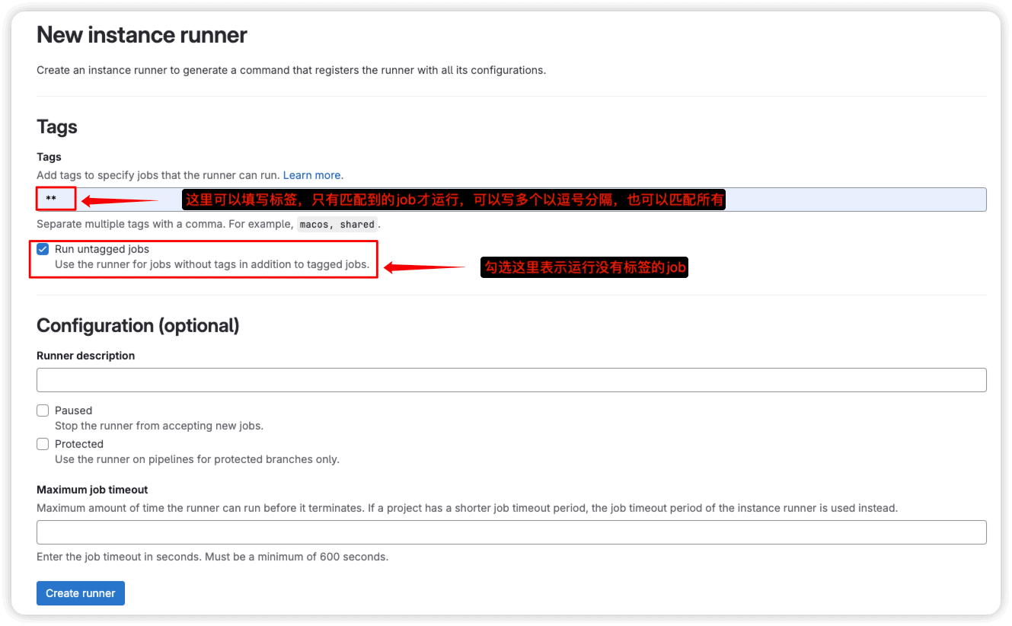Image resolution: width=1012 pixels, height=626 pixels.
Task: Click the 'Maximum job timeout' label
Action: tap(92, 490)
